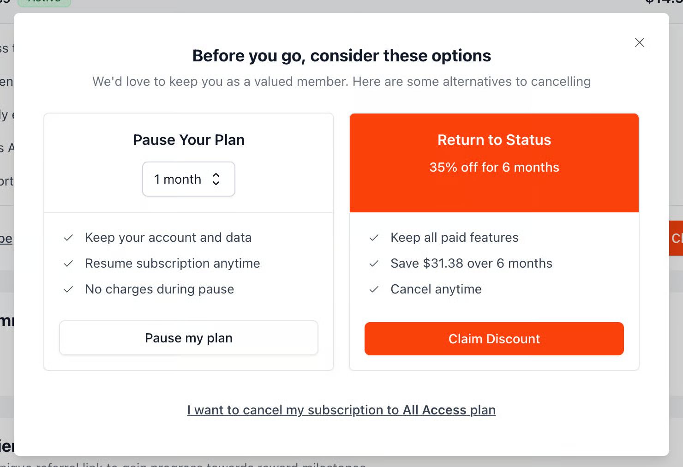683x467 pixels.
Task: Follow the cancel All Access subscription link
Action: click(341, 410)
